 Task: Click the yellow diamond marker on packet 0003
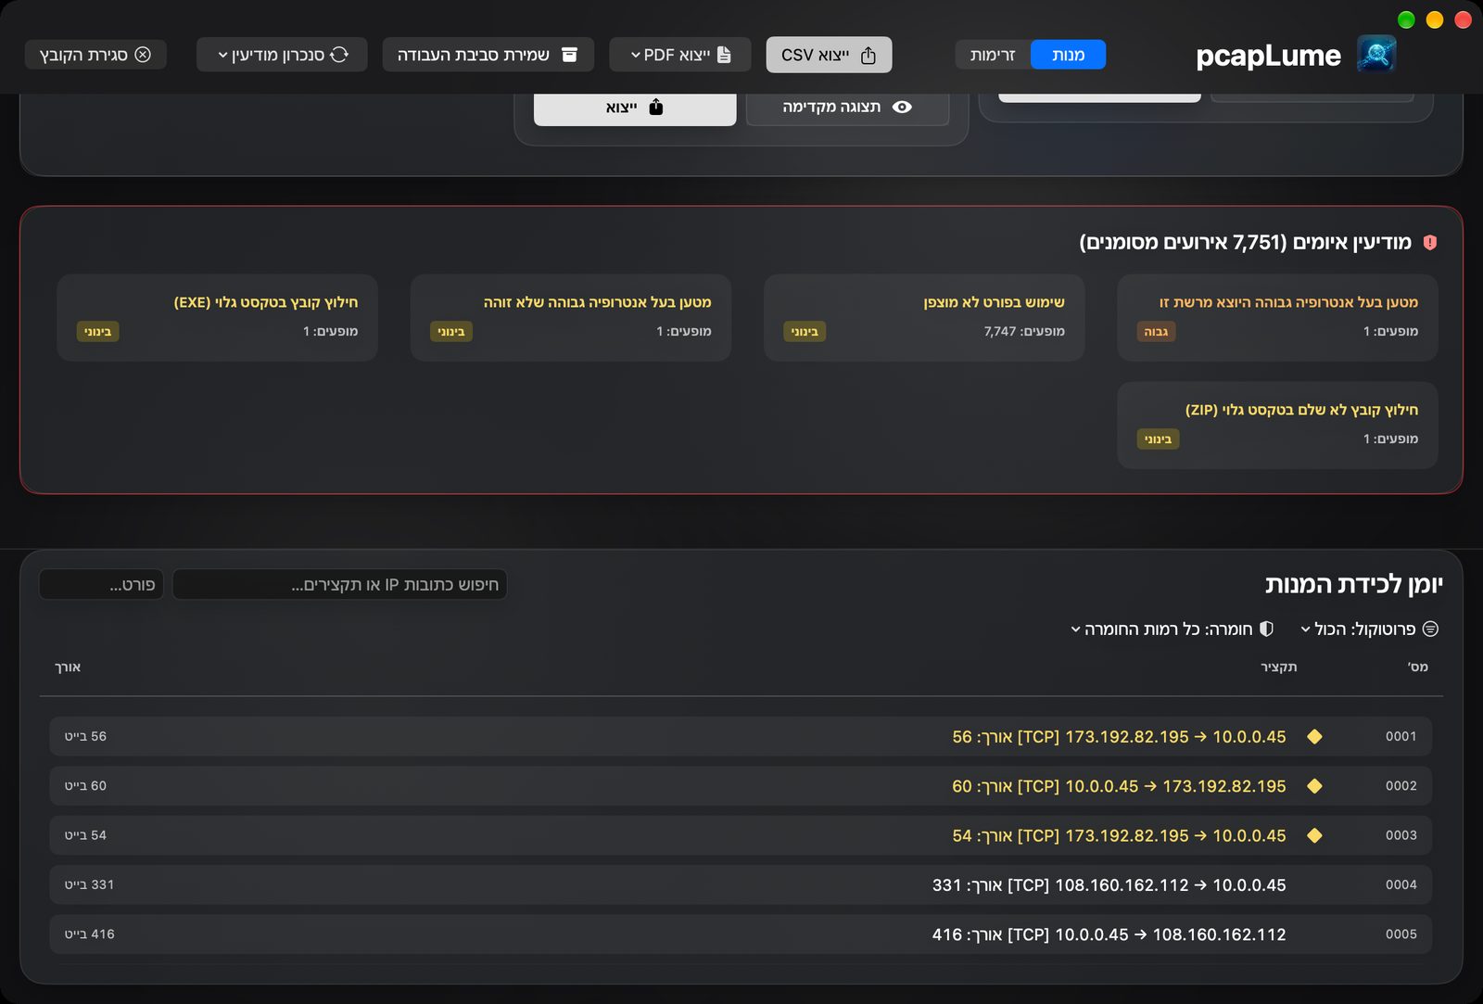point(1314,835)
